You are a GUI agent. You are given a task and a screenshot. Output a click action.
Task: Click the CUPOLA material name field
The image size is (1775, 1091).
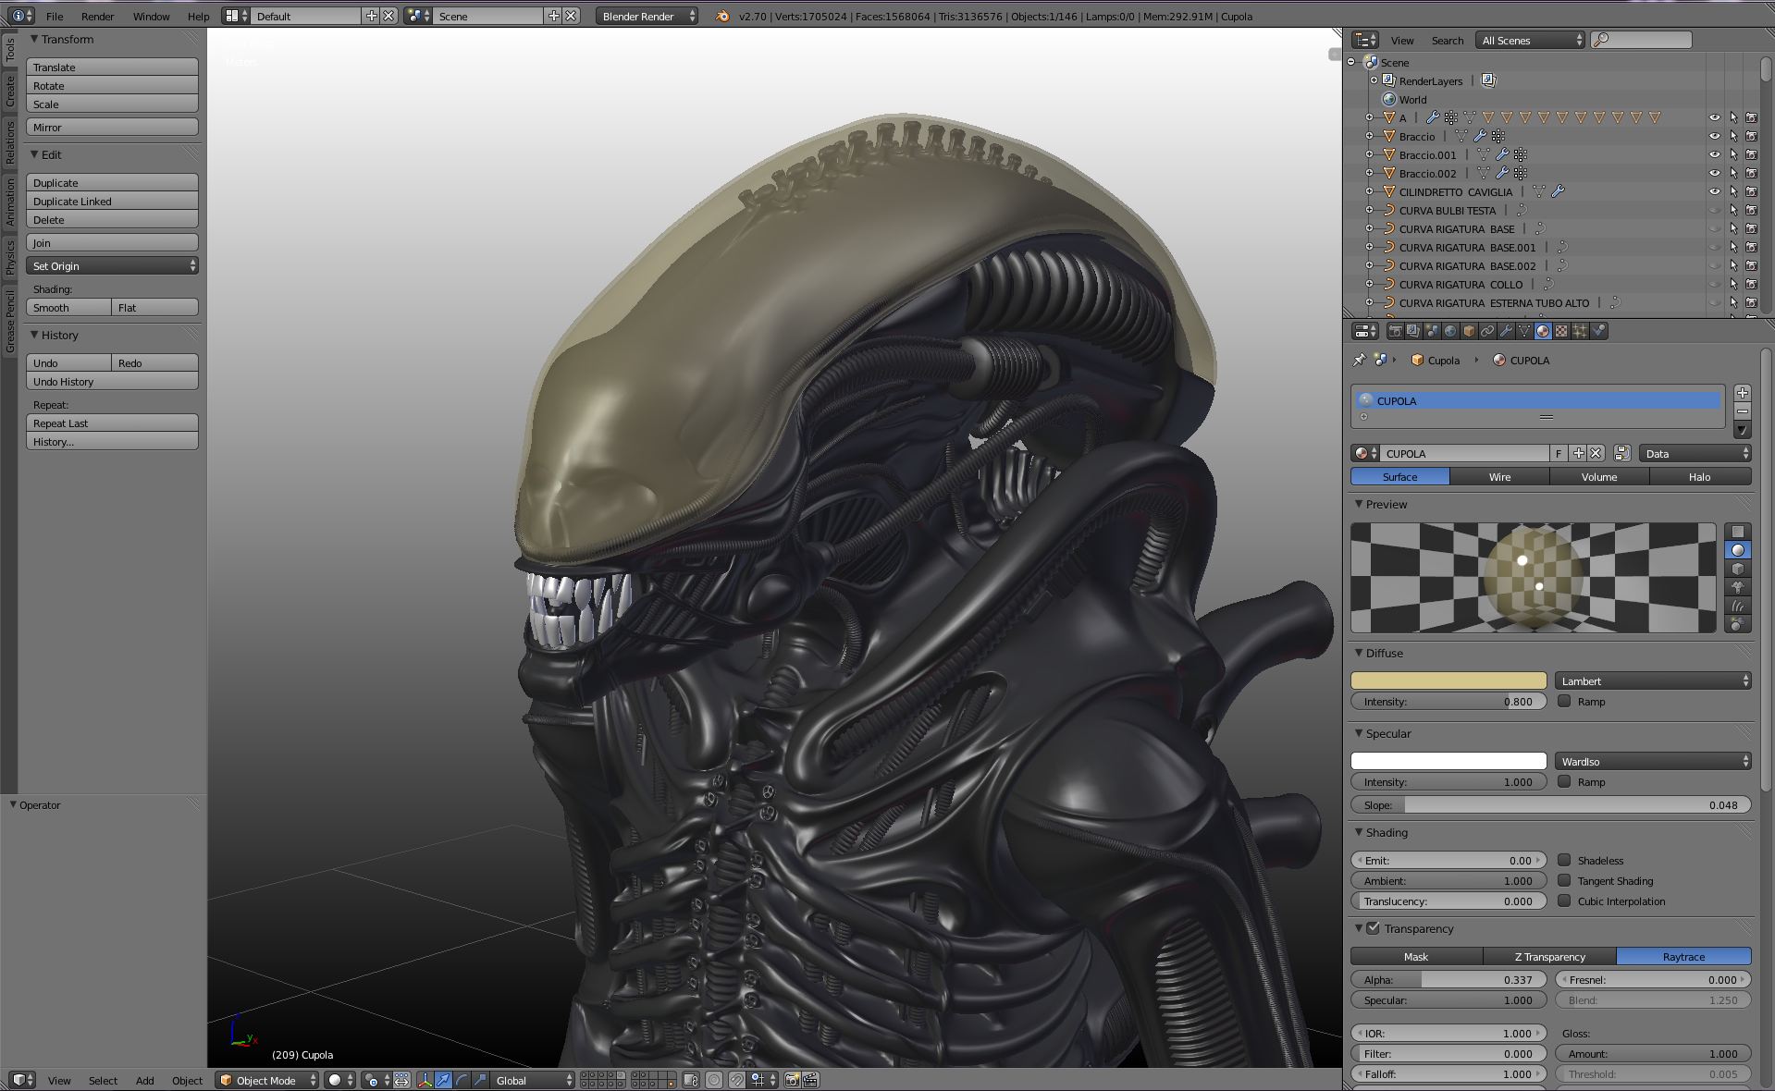pos(1464,453)
